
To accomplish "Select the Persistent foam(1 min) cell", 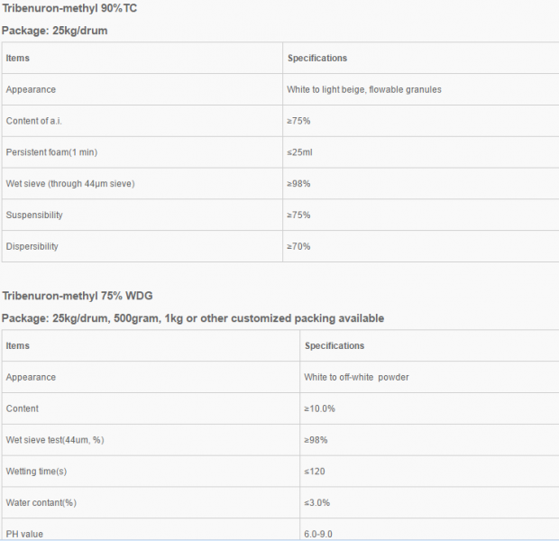I will tap(142, 152).
